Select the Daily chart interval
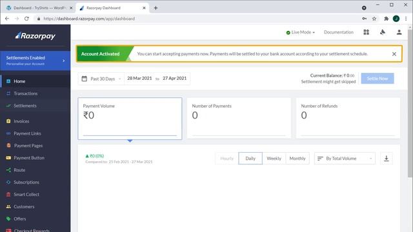The width and height of the screenshot is (413, 232). [250, 159]
